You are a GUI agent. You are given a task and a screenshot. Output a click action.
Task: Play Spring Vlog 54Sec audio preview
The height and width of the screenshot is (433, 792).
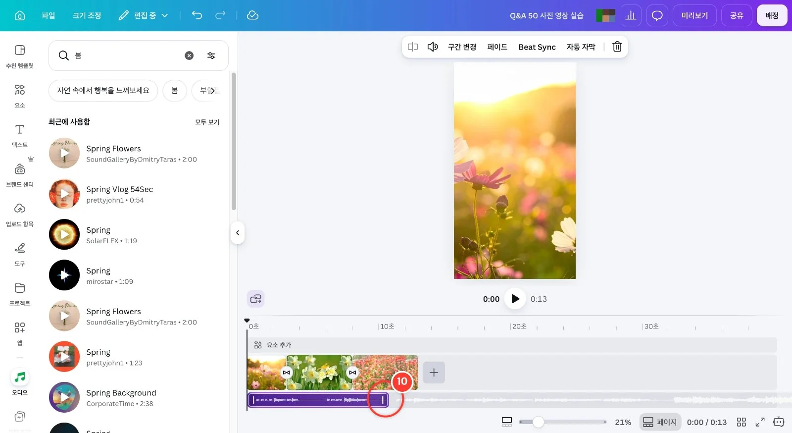coord(64,194)
